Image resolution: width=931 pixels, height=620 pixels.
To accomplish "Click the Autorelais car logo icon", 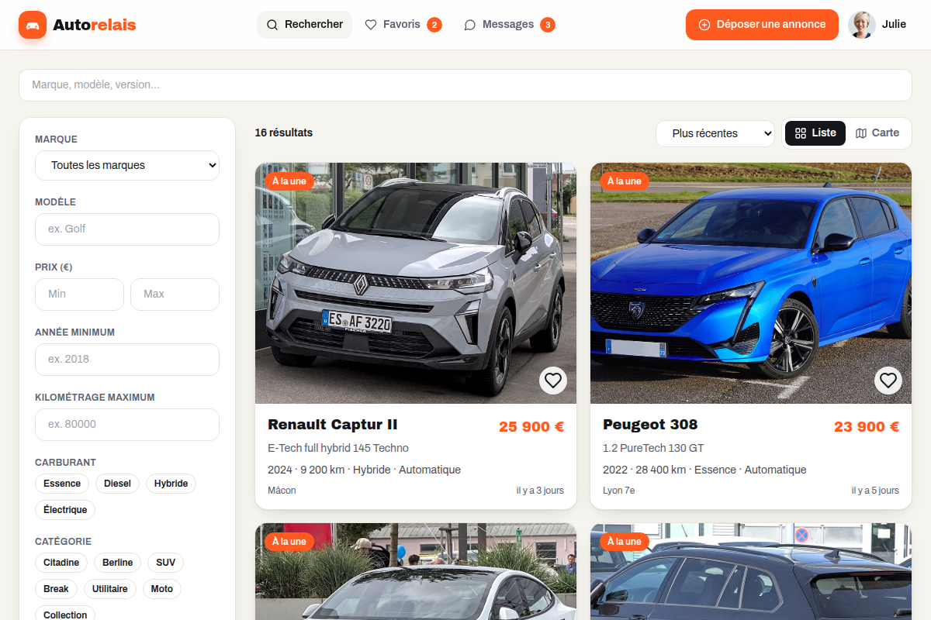I will (x=33, y=25).
